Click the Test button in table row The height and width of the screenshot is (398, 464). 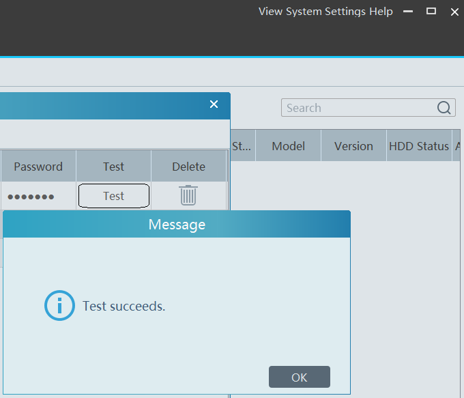click(113, 196)
